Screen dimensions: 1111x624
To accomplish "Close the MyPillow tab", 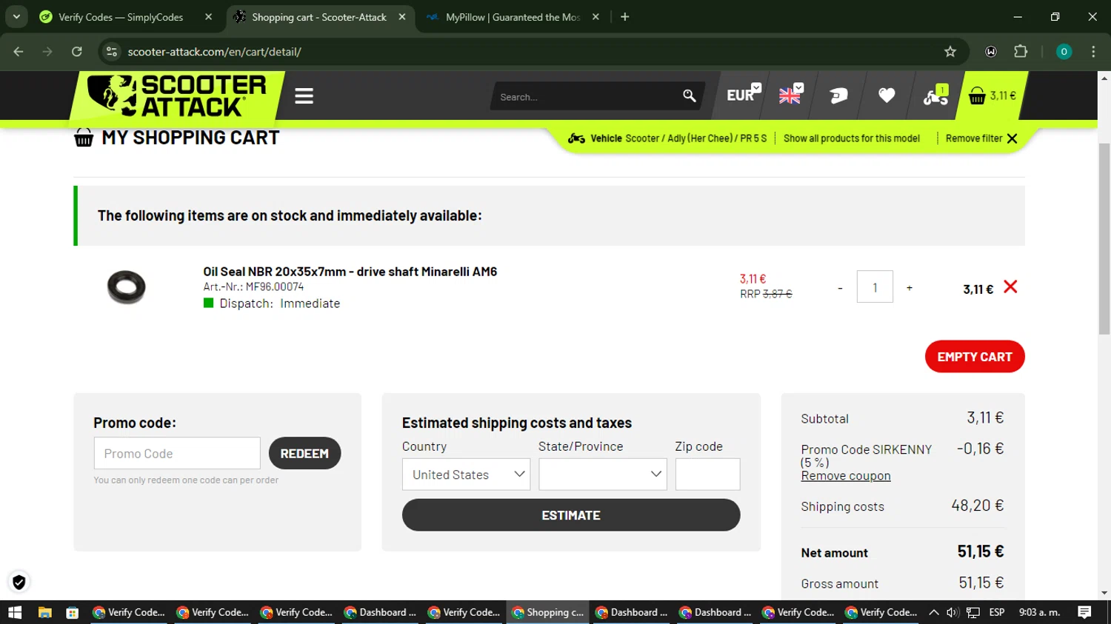I will point(595,17).
